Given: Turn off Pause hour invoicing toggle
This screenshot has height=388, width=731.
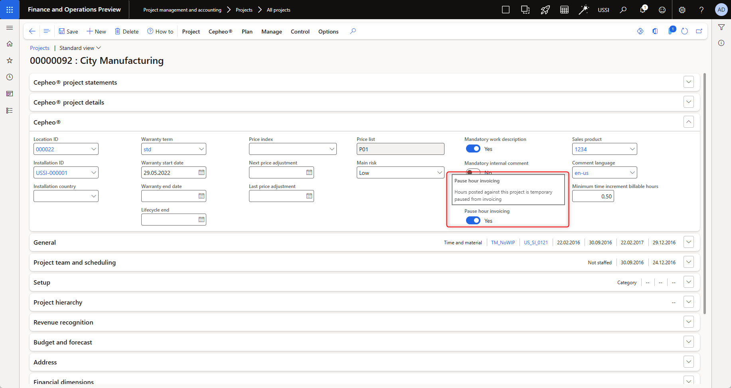Looking at the screenshot, I should [473, 221].
